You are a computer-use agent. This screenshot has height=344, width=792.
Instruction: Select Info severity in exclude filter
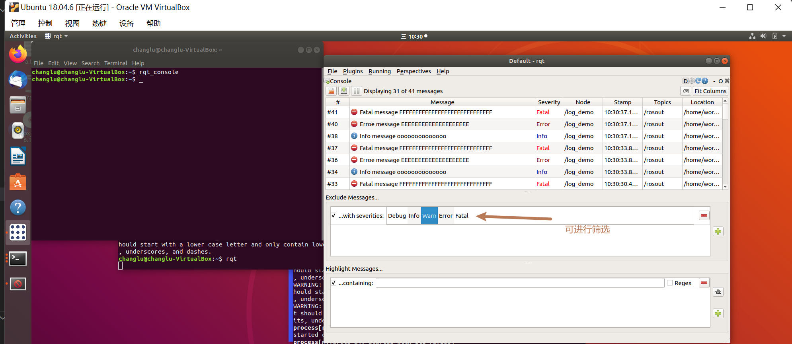coord(414,216)
